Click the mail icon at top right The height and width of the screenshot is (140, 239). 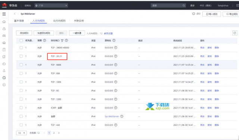tap(238, 6)
